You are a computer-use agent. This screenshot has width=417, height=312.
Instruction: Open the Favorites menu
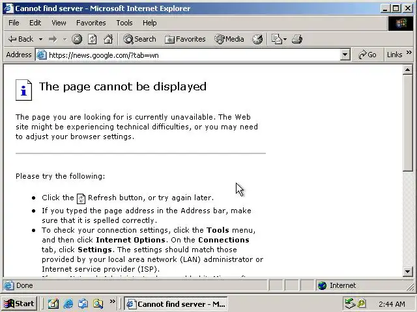tap(91, 23)
